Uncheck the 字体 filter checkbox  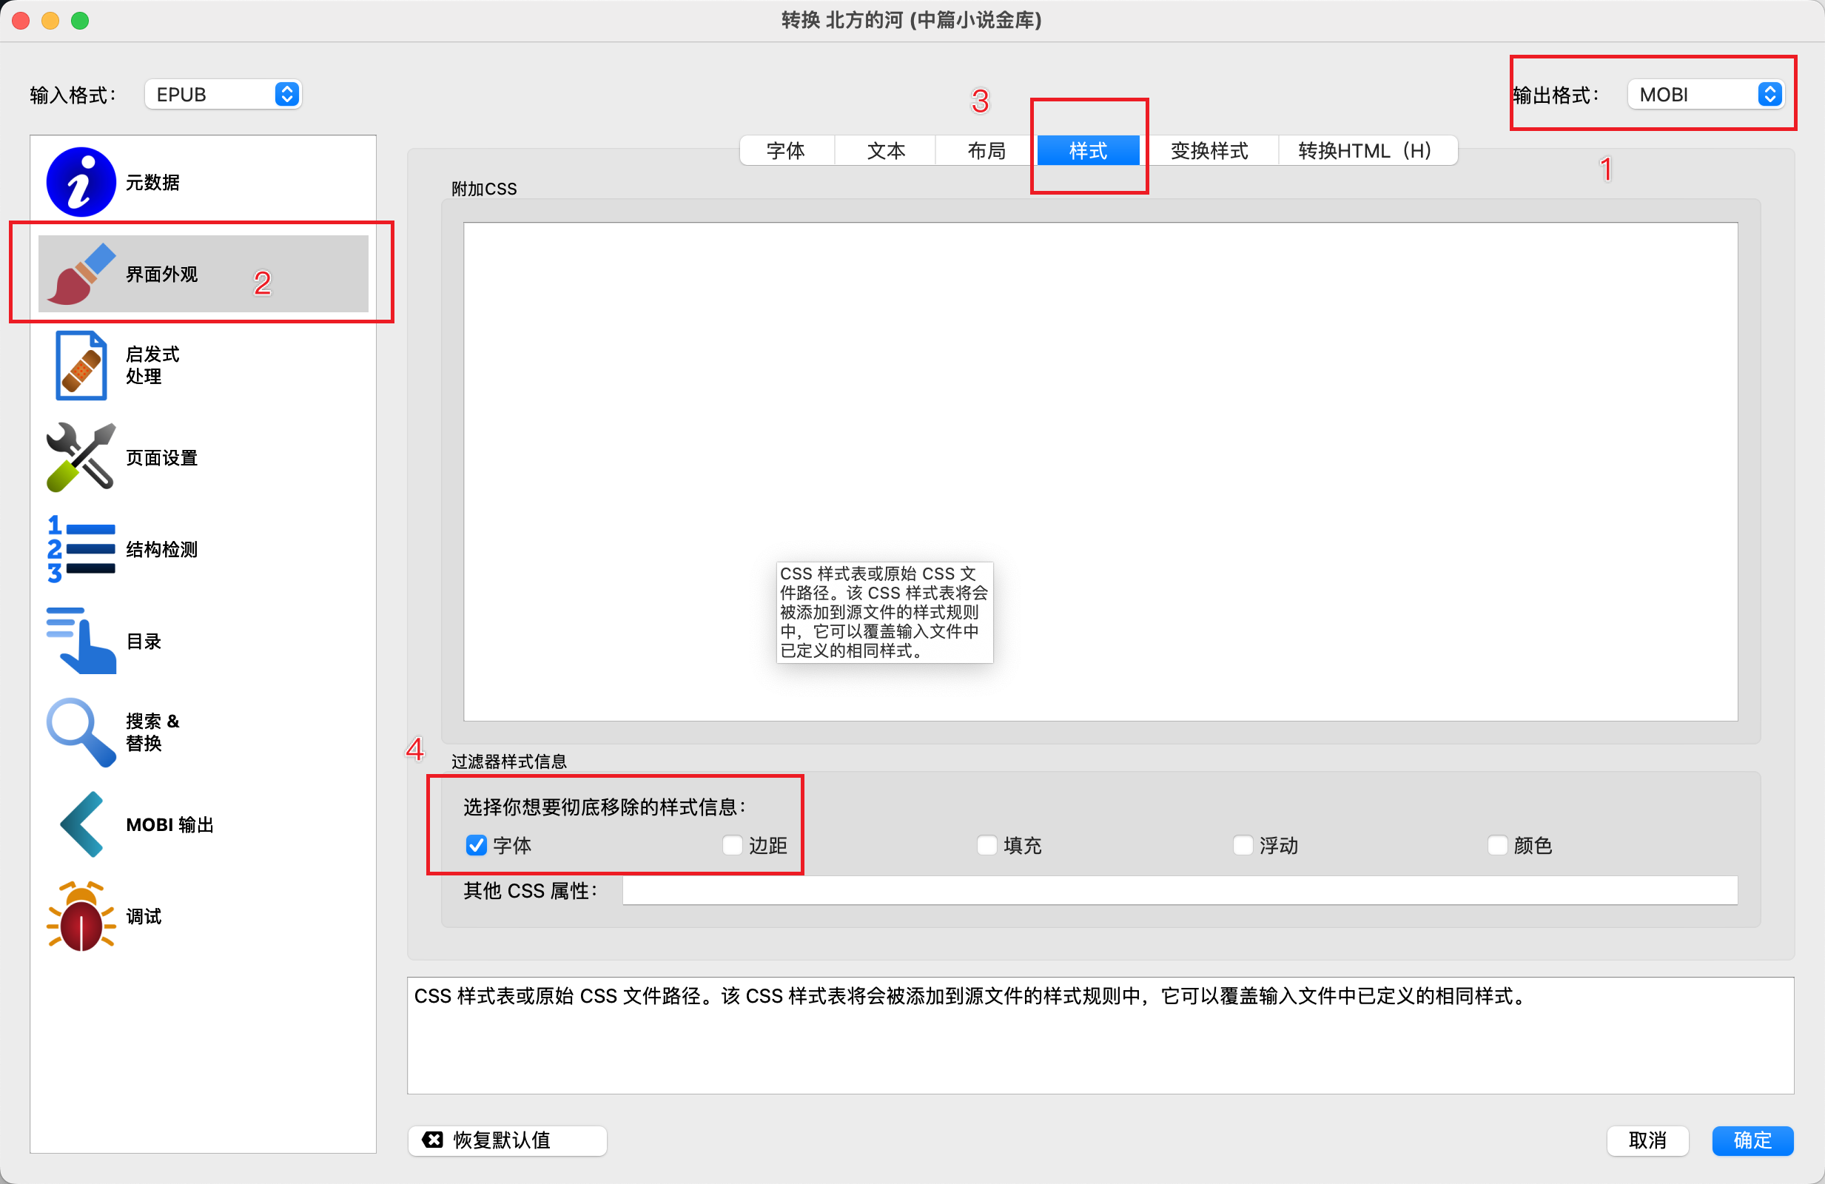click(476, 845)
